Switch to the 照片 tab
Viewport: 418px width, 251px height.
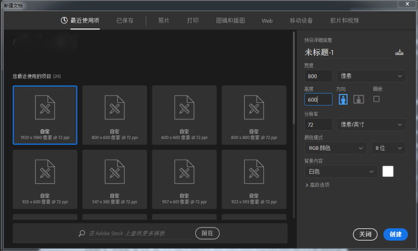tap(164, 20)
